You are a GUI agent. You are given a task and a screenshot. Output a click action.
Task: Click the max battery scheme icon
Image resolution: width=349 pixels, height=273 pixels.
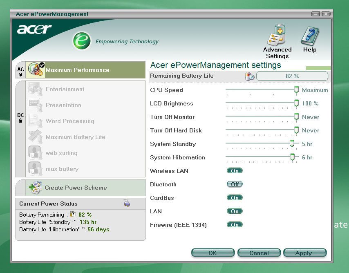click(35, 169)
